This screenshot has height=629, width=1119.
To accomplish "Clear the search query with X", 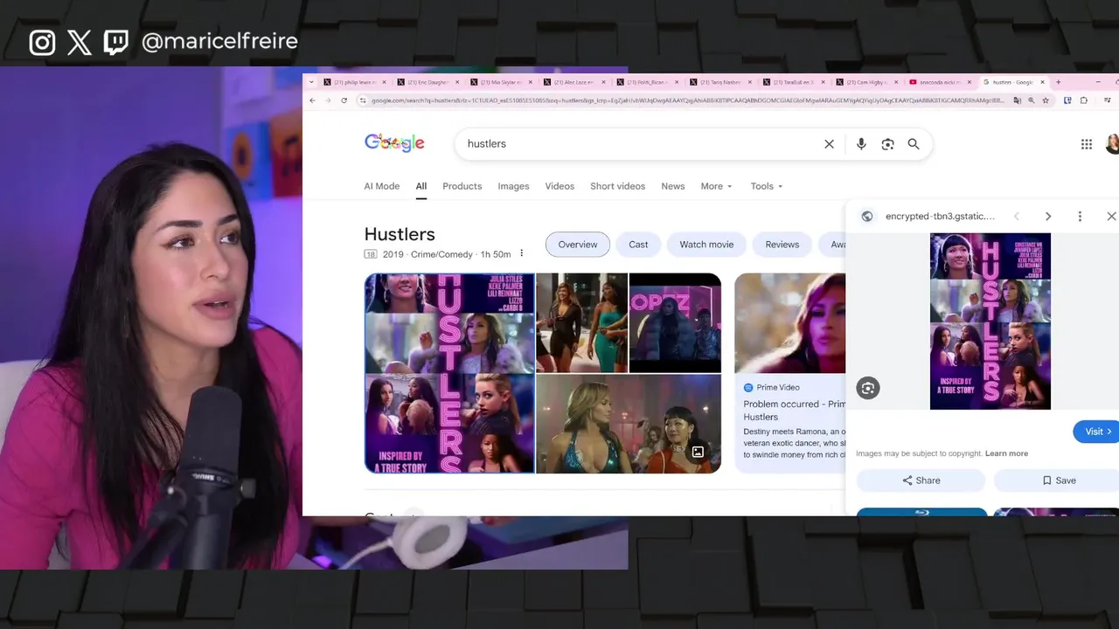I will click(x=829, y=144).
